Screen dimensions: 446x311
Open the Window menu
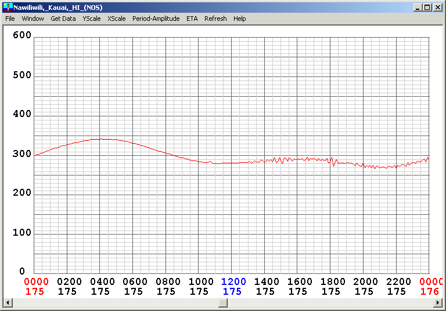(x=33, y=19)
